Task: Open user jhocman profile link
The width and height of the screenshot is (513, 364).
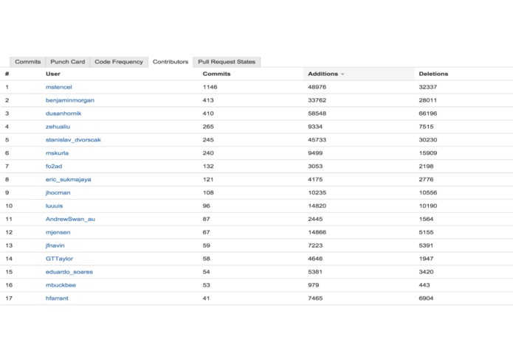Action: [58, 192]
